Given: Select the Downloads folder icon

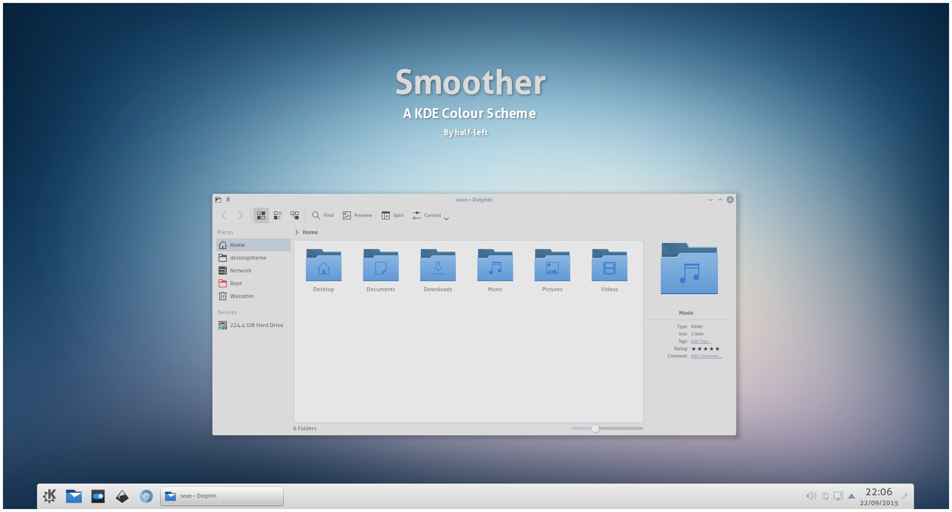Looking at the screenshot, I should pos(438,266).
